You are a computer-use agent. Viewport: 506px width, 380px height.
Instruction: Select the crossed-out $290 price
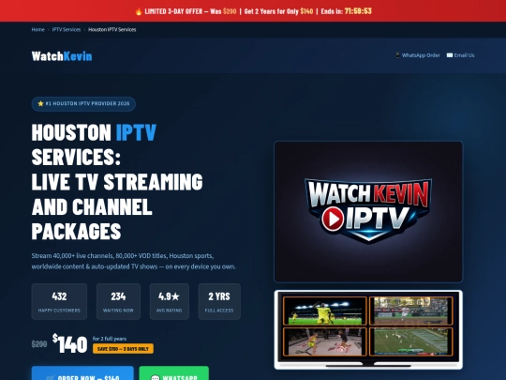click(x=39, y=344)
